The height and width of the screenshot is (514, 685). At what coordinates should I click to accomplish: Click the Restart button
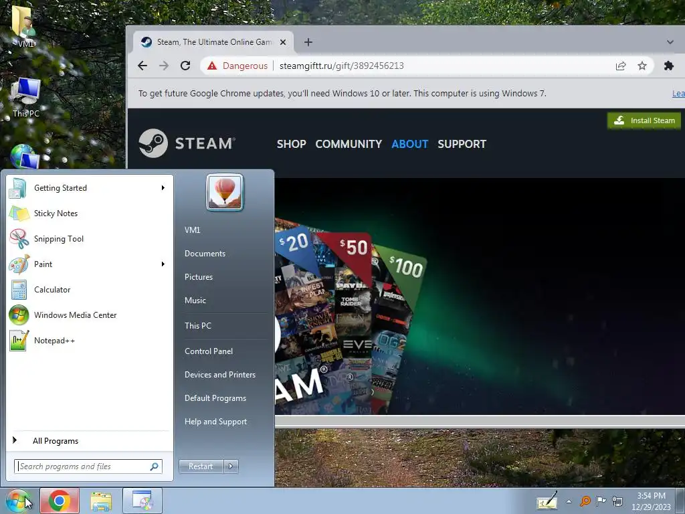coord(201,466)
